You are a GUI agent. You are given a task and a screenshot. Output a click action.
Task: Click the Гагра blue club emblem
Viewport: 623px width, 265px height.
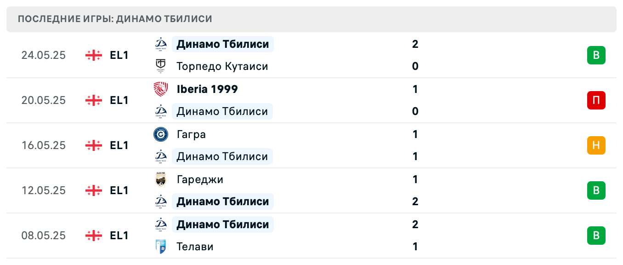point(160,134)
